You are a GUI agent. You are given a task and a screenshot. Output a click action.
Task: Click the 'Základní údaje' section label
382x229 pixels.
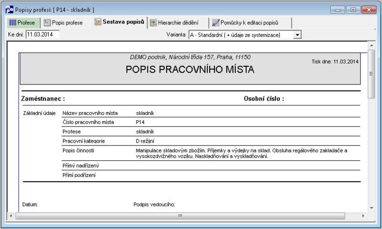tap(39, 113)
